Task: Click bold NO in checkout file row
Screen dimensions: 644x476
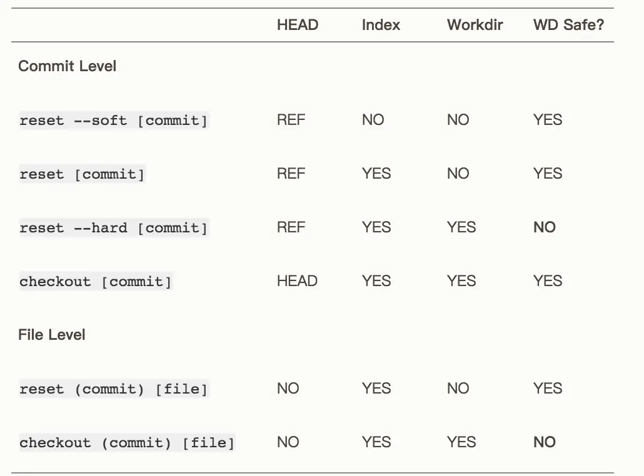Action: [544, 442]
